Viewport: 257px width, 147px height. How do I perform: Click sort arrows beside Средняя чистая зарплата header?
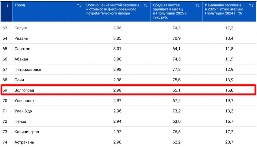pos(198,5)
